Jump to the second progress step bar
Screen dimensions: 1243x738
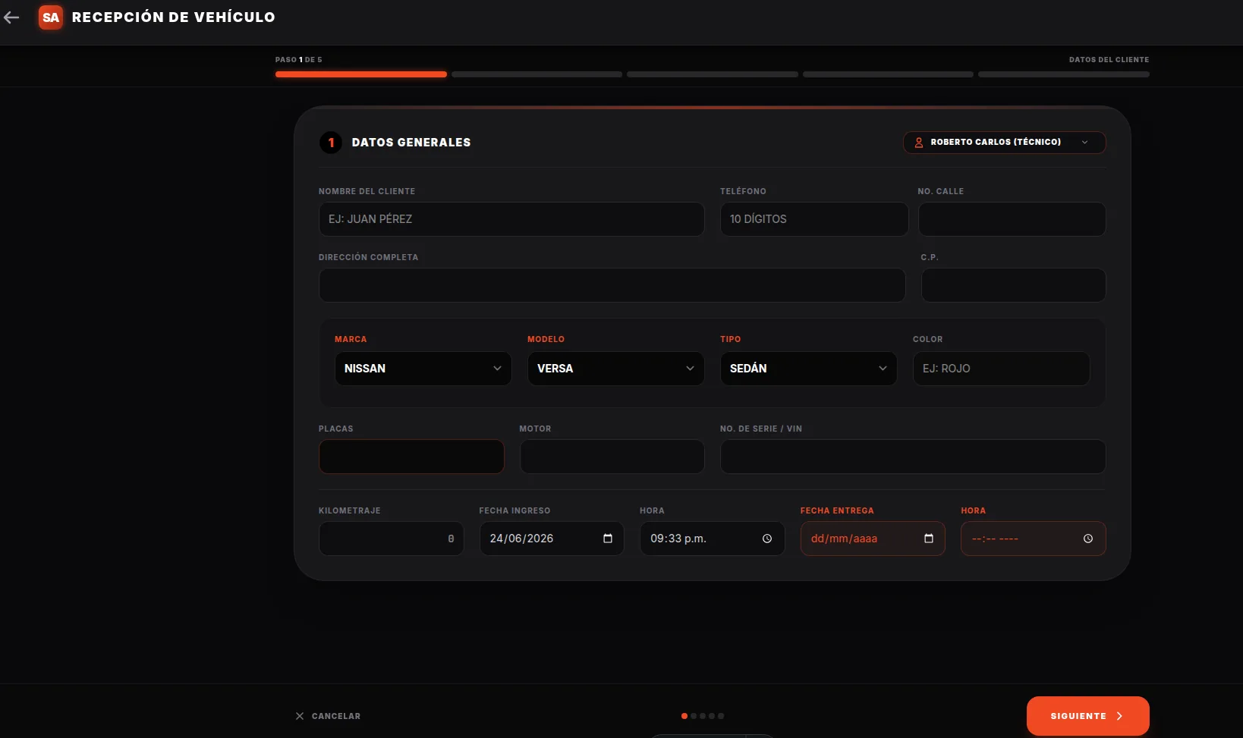(x=537, y=74)
